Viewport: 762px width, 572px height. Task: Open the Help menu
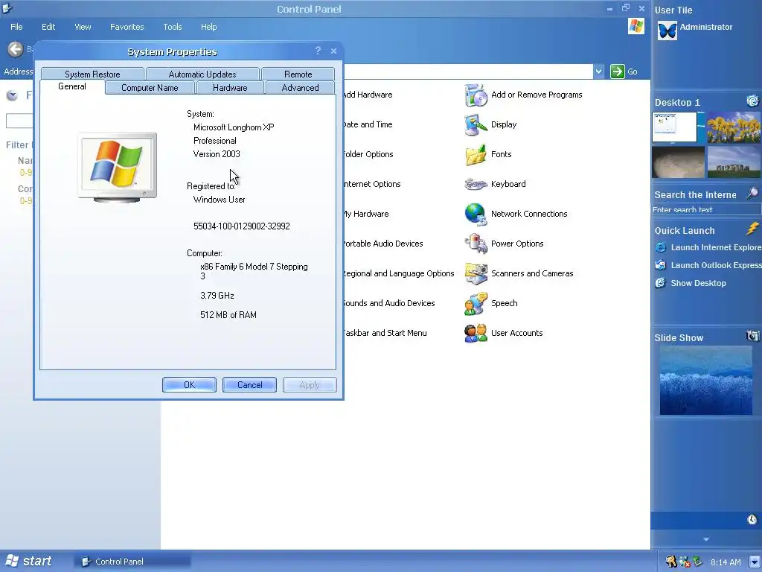[208, 27]
